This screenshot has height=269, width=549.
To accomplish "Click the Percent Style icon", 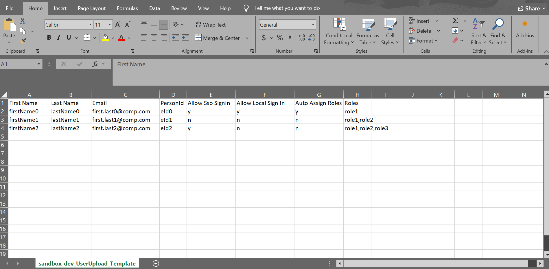I will click(x=280, y=38).
